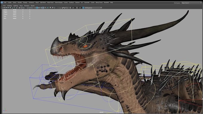The height and width of the screenshot is (114, 203).
Task: Open the viewport panel View menu
Action: point(4,6)
